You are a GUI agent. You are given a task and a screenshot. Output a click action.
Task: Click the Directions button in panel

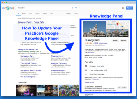pyautogui.click(x=123, y=40)
